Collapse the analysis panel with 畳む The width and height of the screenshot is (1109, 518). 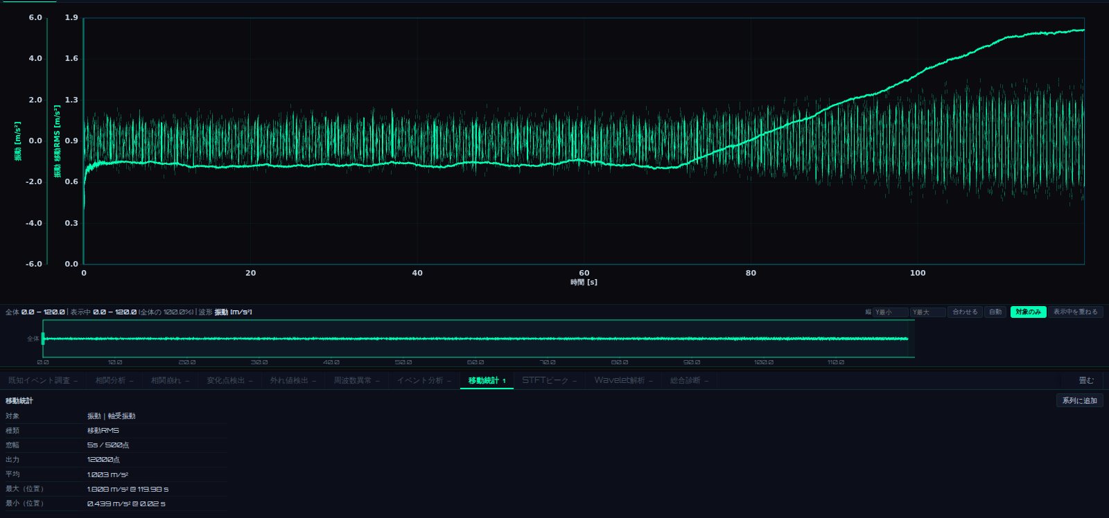click(x=1086, y=381)
